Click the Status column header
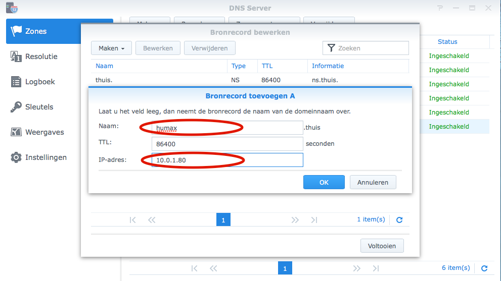This screenshot has height=281, width=501. (447, 42)
